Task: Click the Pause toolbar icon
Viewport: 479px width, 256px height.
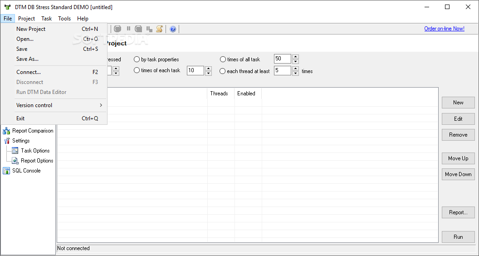Action: tap(128, 29)
